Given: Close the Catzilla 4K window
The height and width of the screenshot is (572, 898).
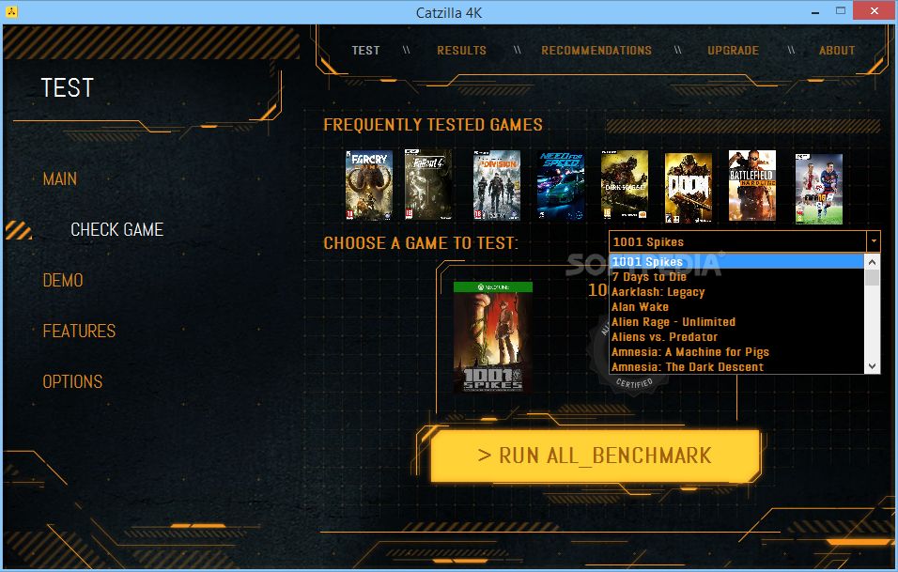Looking at the screenshot, I should click(874, 11).
